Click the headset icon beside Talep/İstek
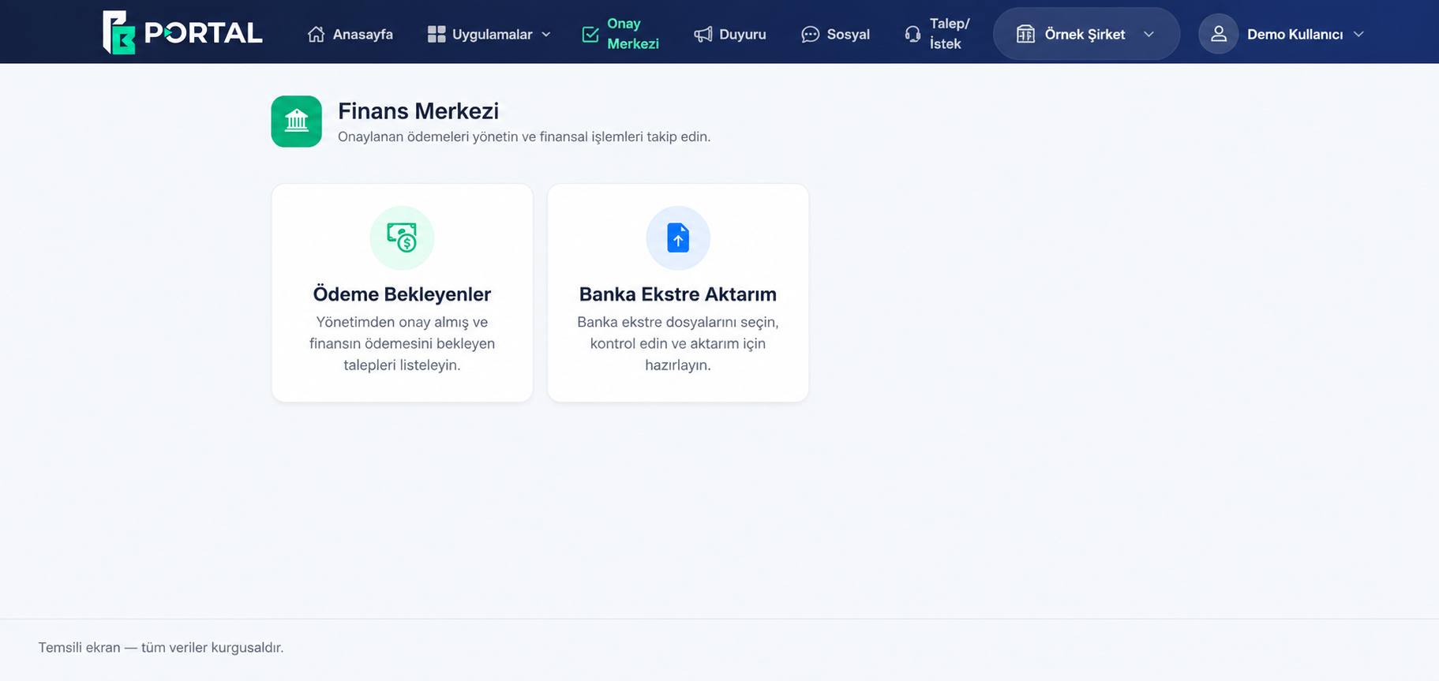This screenshot has width=1439, height=681. pyautogui.click(x=912, y=34)
